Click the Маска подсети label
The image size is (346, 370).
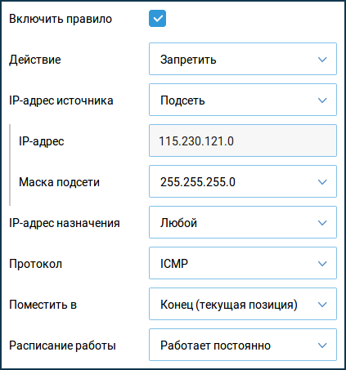59,182
